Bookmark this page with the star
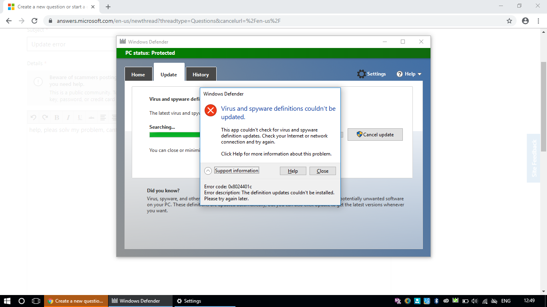Screen dimensions: 547x307 click(509, 21)
